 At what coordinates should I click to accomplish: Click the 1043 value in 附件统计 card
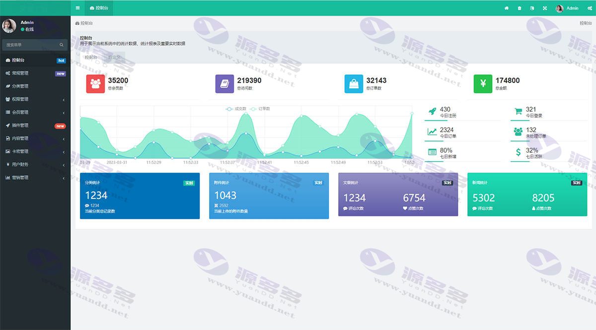coord(225,196)
